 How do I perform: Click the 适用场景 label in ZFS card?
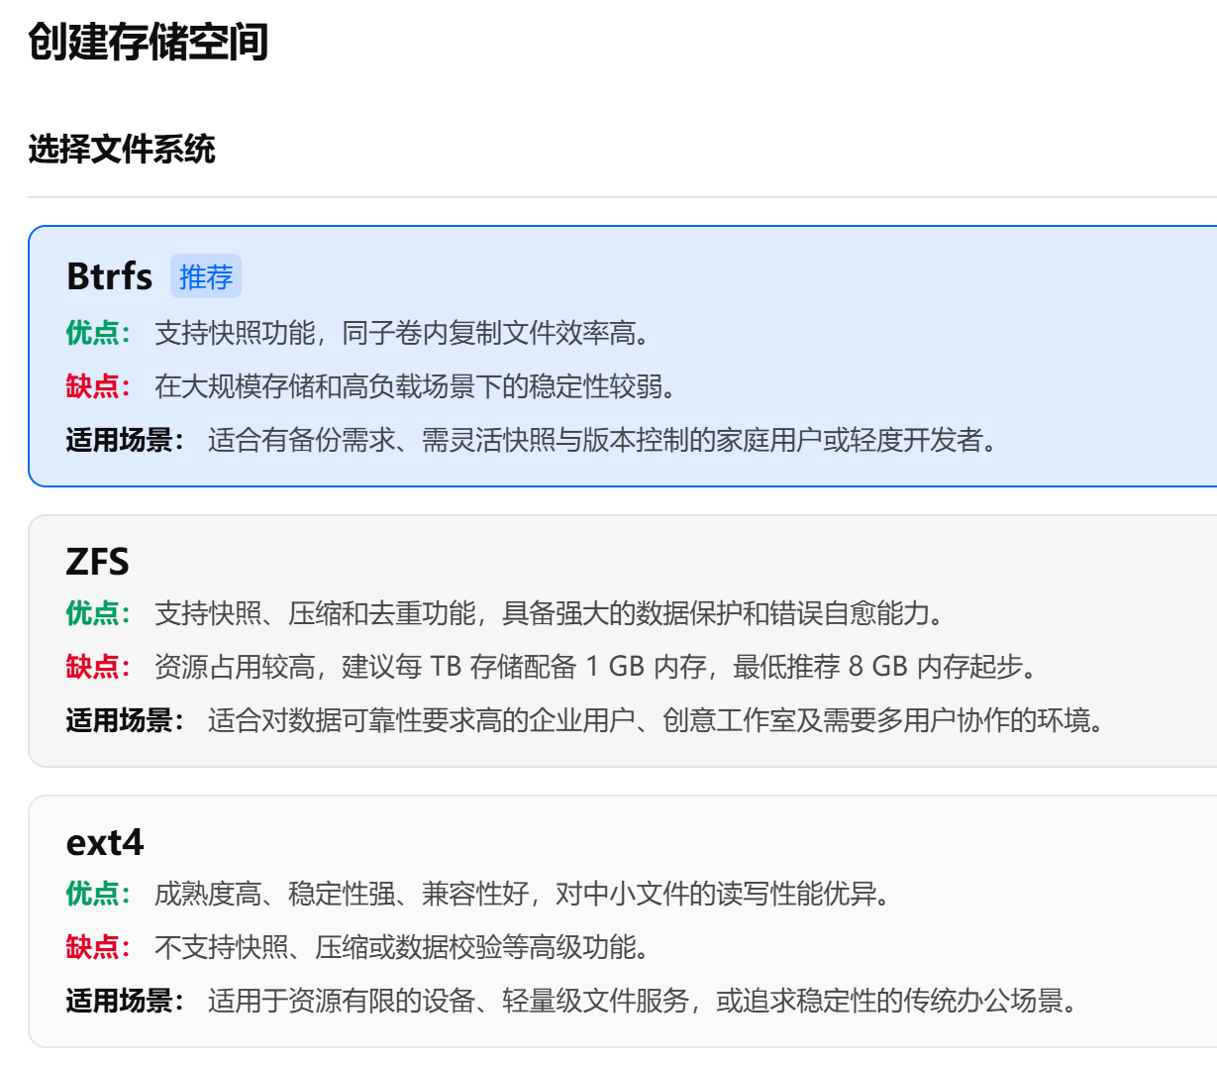pos(125,720)
